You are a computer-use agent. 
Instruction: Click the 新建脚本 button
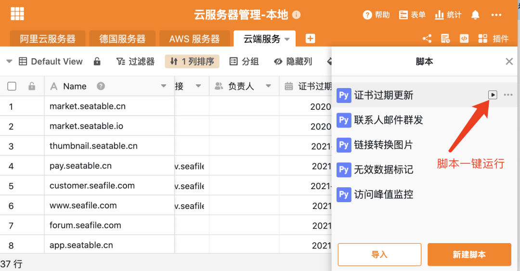click(x=469, y=255)
